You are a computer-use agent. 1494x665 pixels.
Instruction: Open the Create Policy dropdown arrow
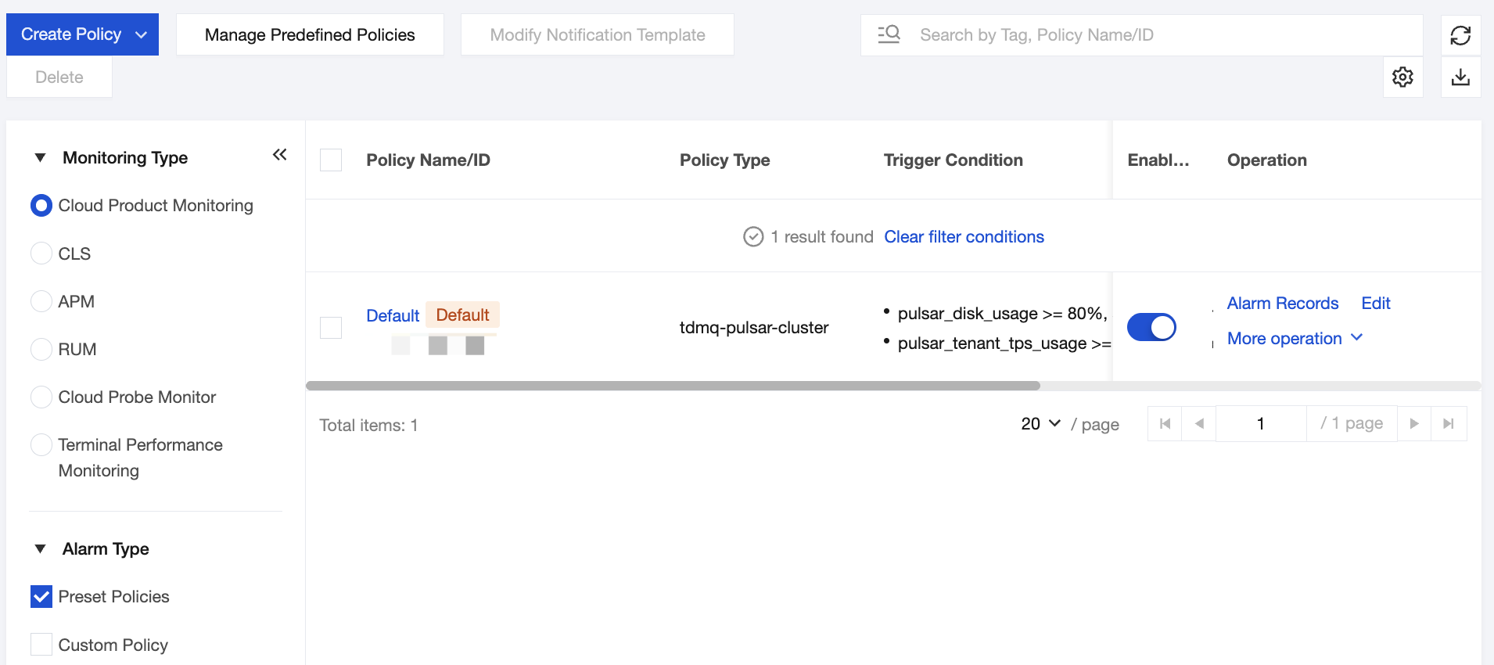coord(142,34)
